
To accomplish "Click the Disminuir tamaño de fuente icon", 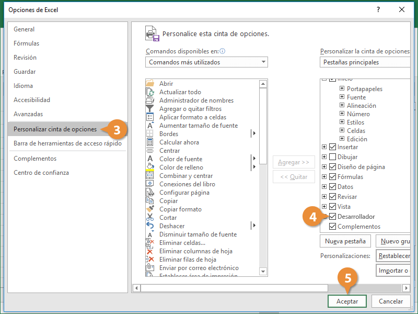I will pos(150,234).
